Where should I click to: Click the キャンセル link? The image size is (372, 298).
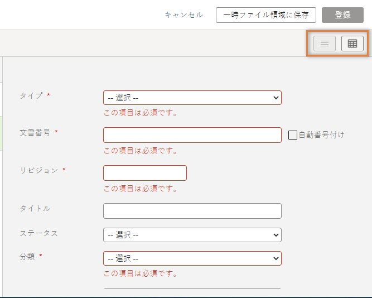pos(183,15)
